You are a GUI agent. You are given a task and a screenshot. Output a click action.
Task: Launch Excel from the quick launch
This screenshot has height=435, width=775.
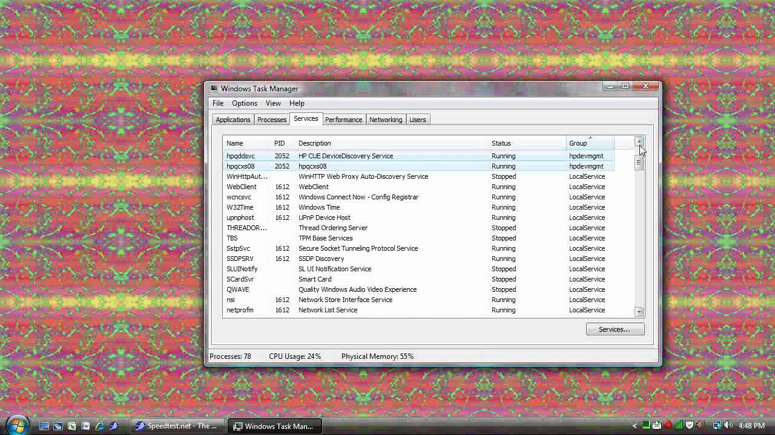pyautogui.click(x=71, y=426)
